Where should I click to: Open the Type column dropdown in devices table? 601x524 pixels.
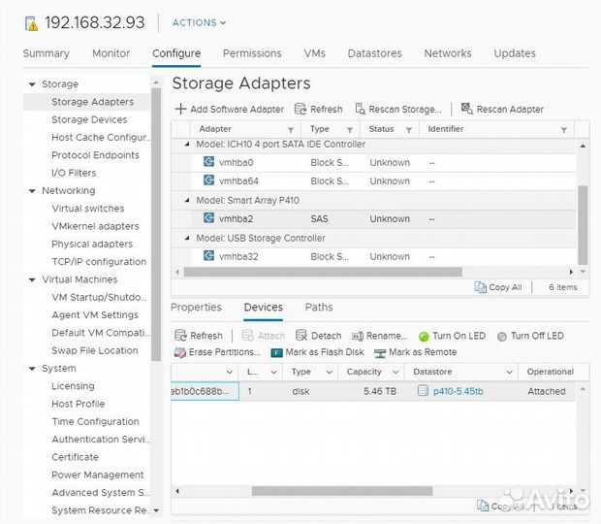[329, 372]
